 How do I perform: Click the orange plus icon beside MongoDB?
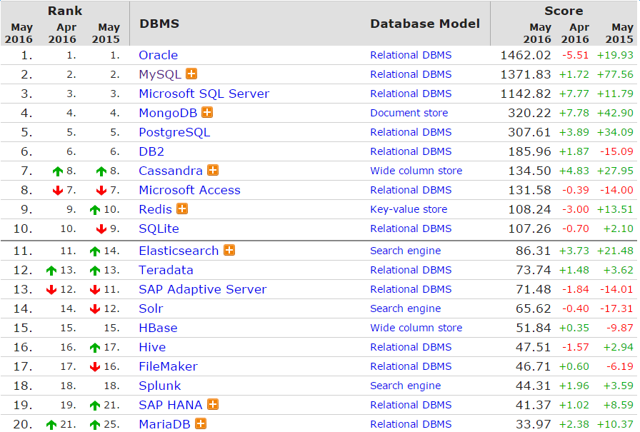coord(207,112)
